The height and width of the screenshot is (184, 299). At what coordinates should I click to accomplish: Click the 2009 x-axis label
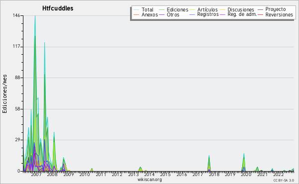click(x=68, y=174)
